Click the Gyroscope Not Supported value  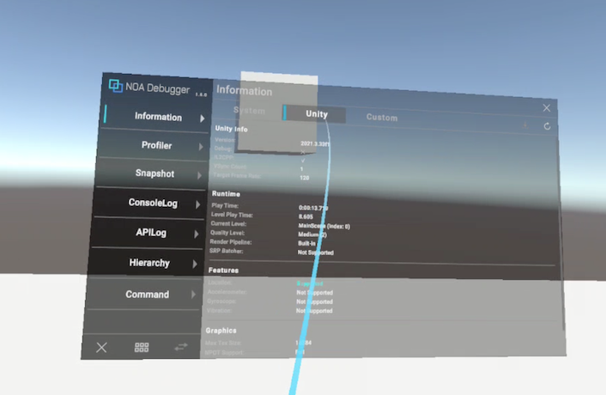point(315,301)
